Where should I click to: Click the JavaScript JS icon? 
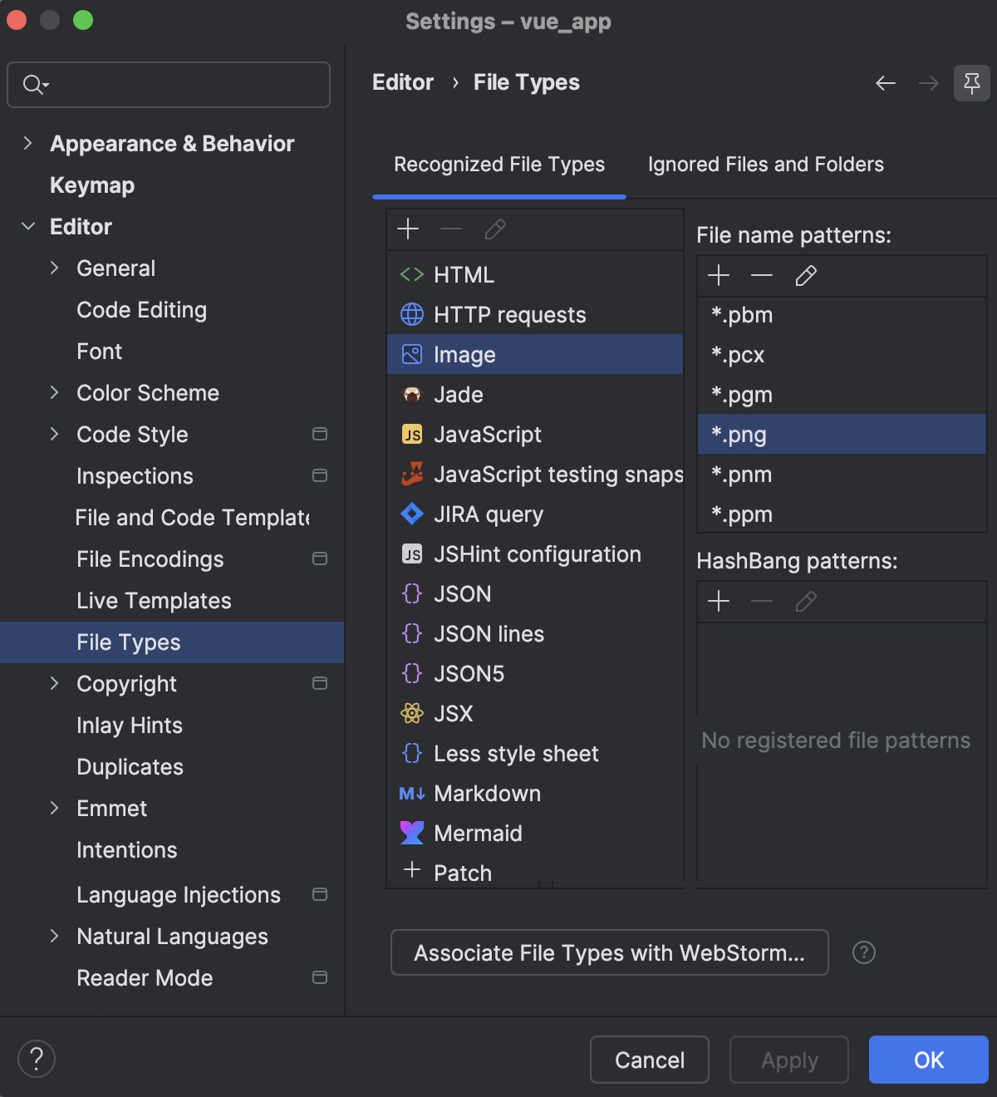tap(412, 435)
